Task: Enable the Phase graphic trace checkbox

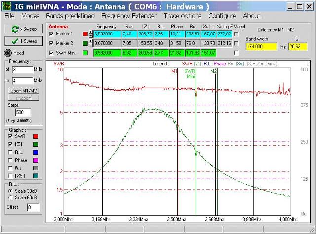Action: coord(11,160)
